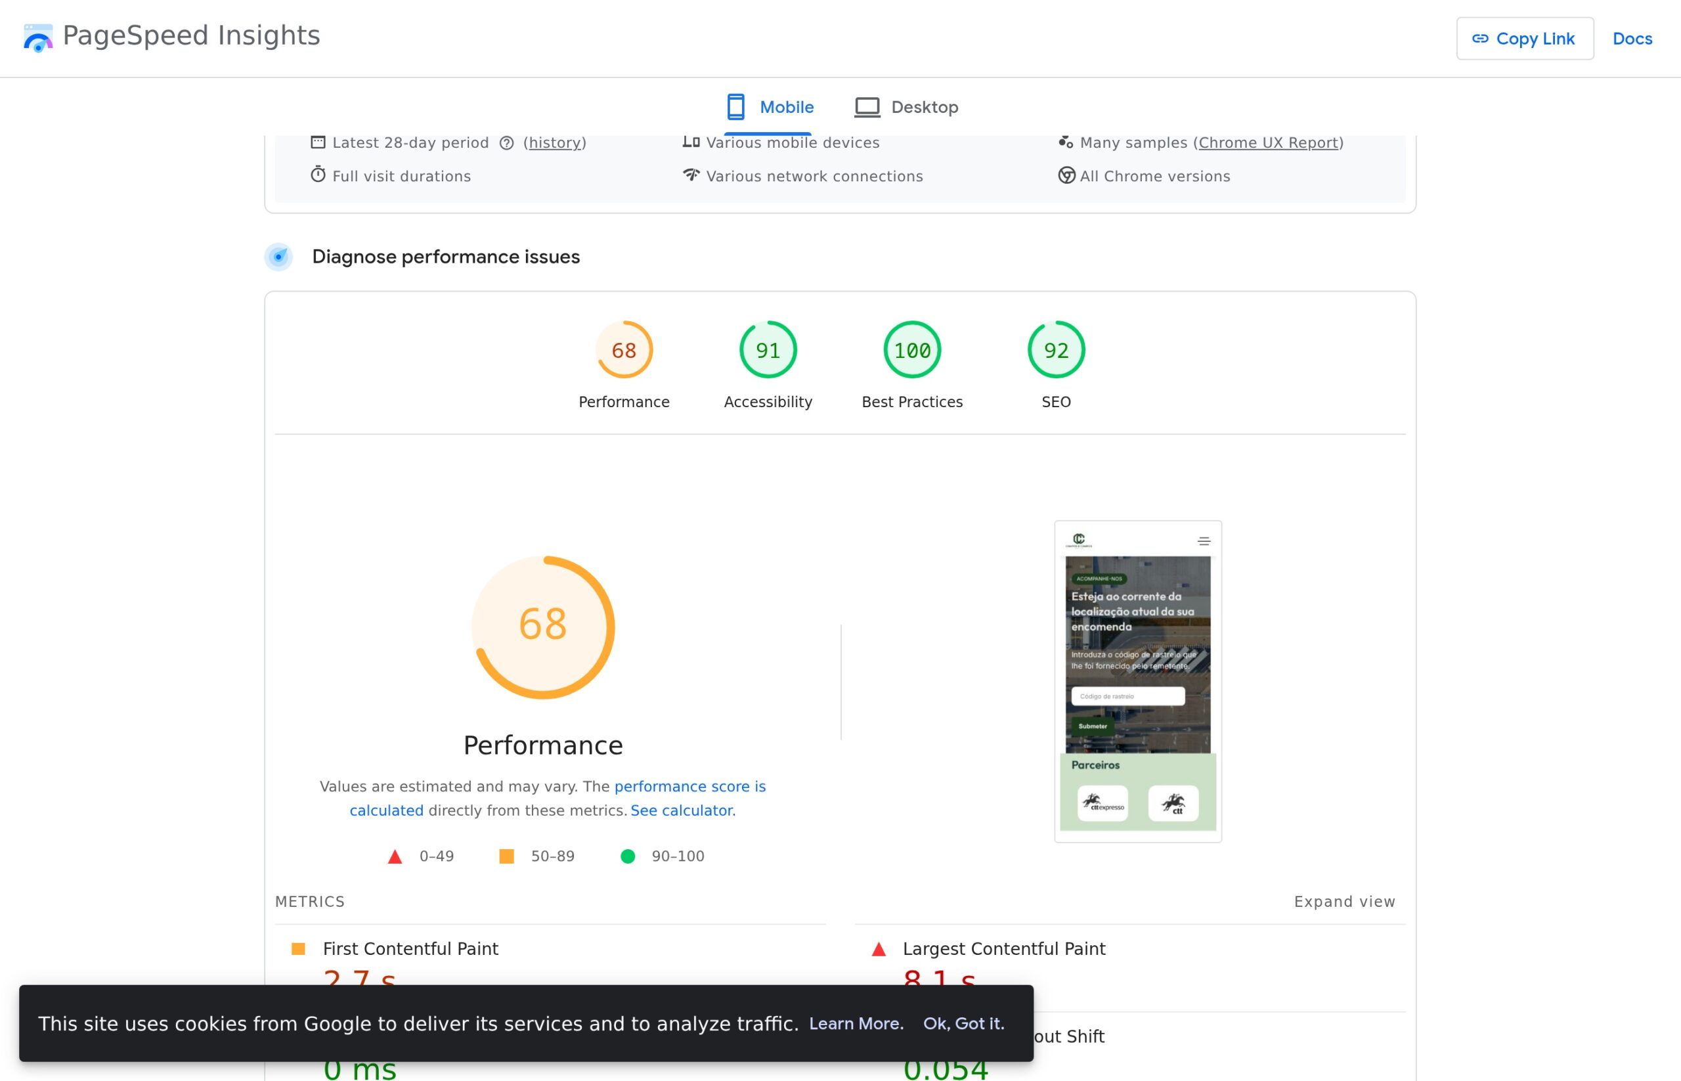1681x1081 pixels.
Task: Click the mobile site screenshot thumbnail
Action: 1138,681
